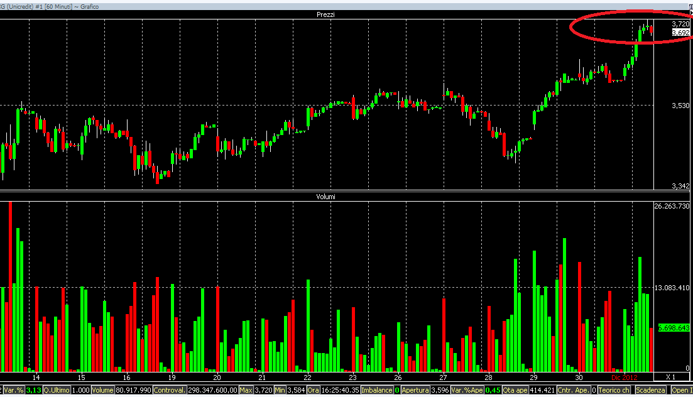
Task: Click the Imbalance label in status bar
Action: 377,390
